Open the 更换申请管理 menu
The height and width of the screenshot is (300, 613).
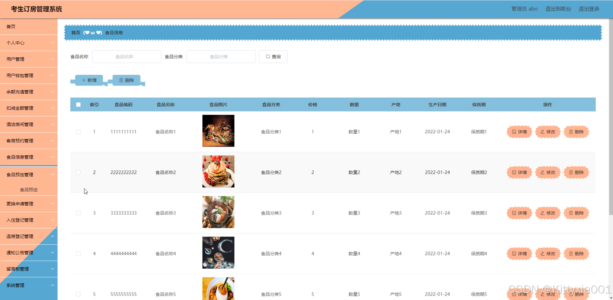(x=29, y=204)
